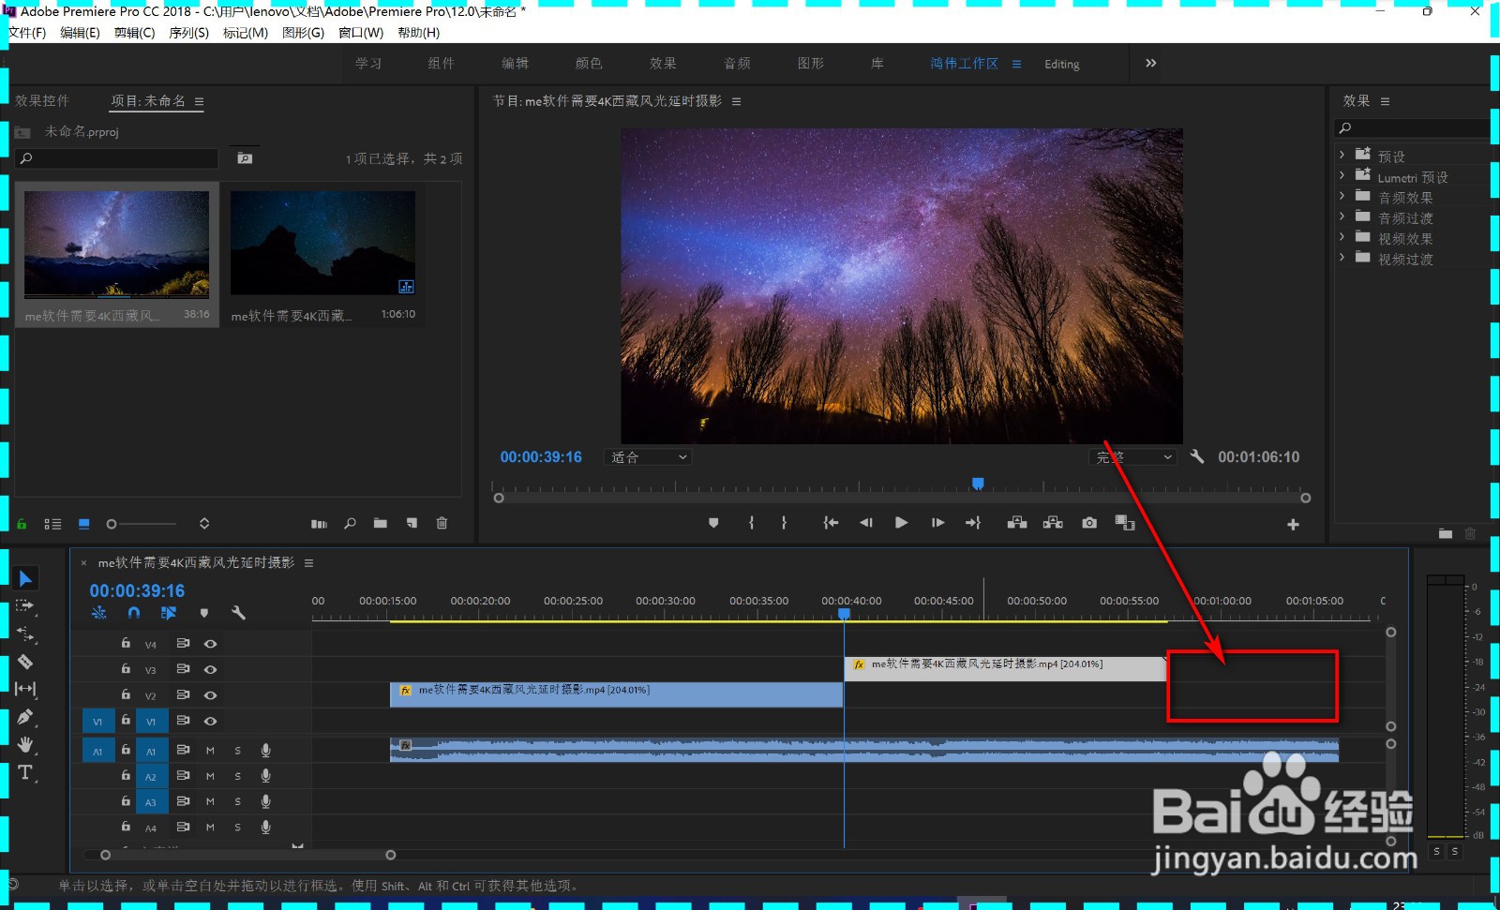Show more workspaces chevron

click(x=1151, y=63)
